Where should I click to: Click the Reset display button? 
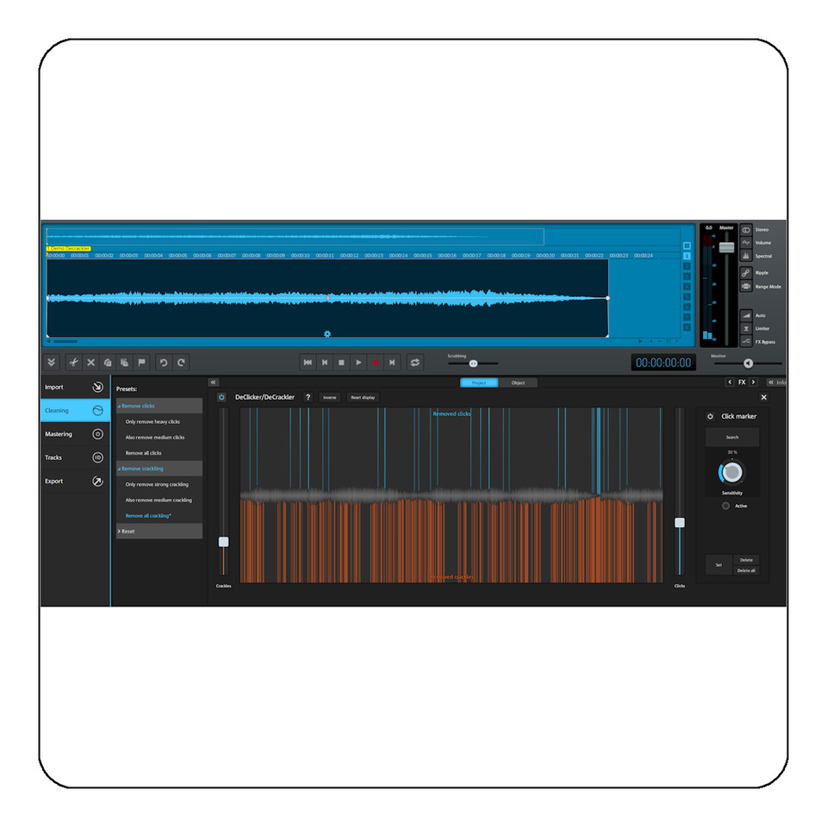363,397
